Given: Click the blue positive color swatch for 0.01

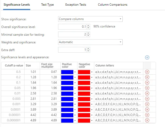Looking at the screenshot, I should [x=67, y=93].
